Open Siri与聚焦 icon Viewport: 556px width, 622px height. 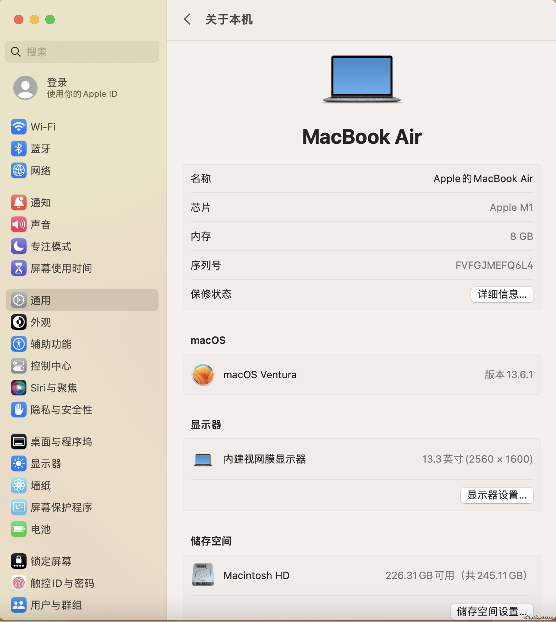coord(19,388)
